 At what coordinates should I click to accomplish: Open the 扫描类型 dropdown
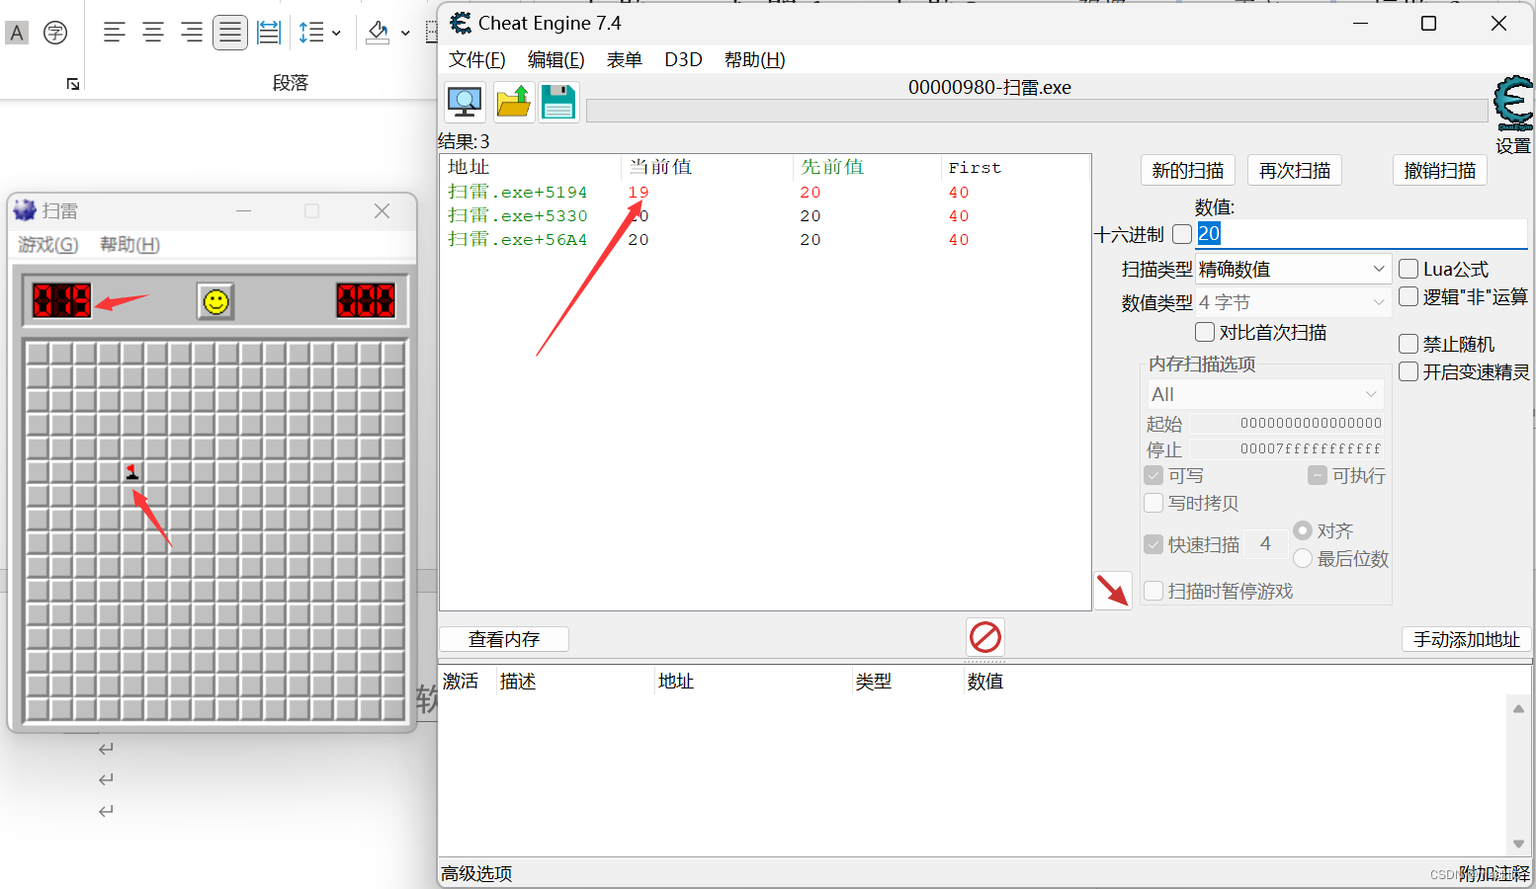pyautogui.click(x=1293, y=269)
